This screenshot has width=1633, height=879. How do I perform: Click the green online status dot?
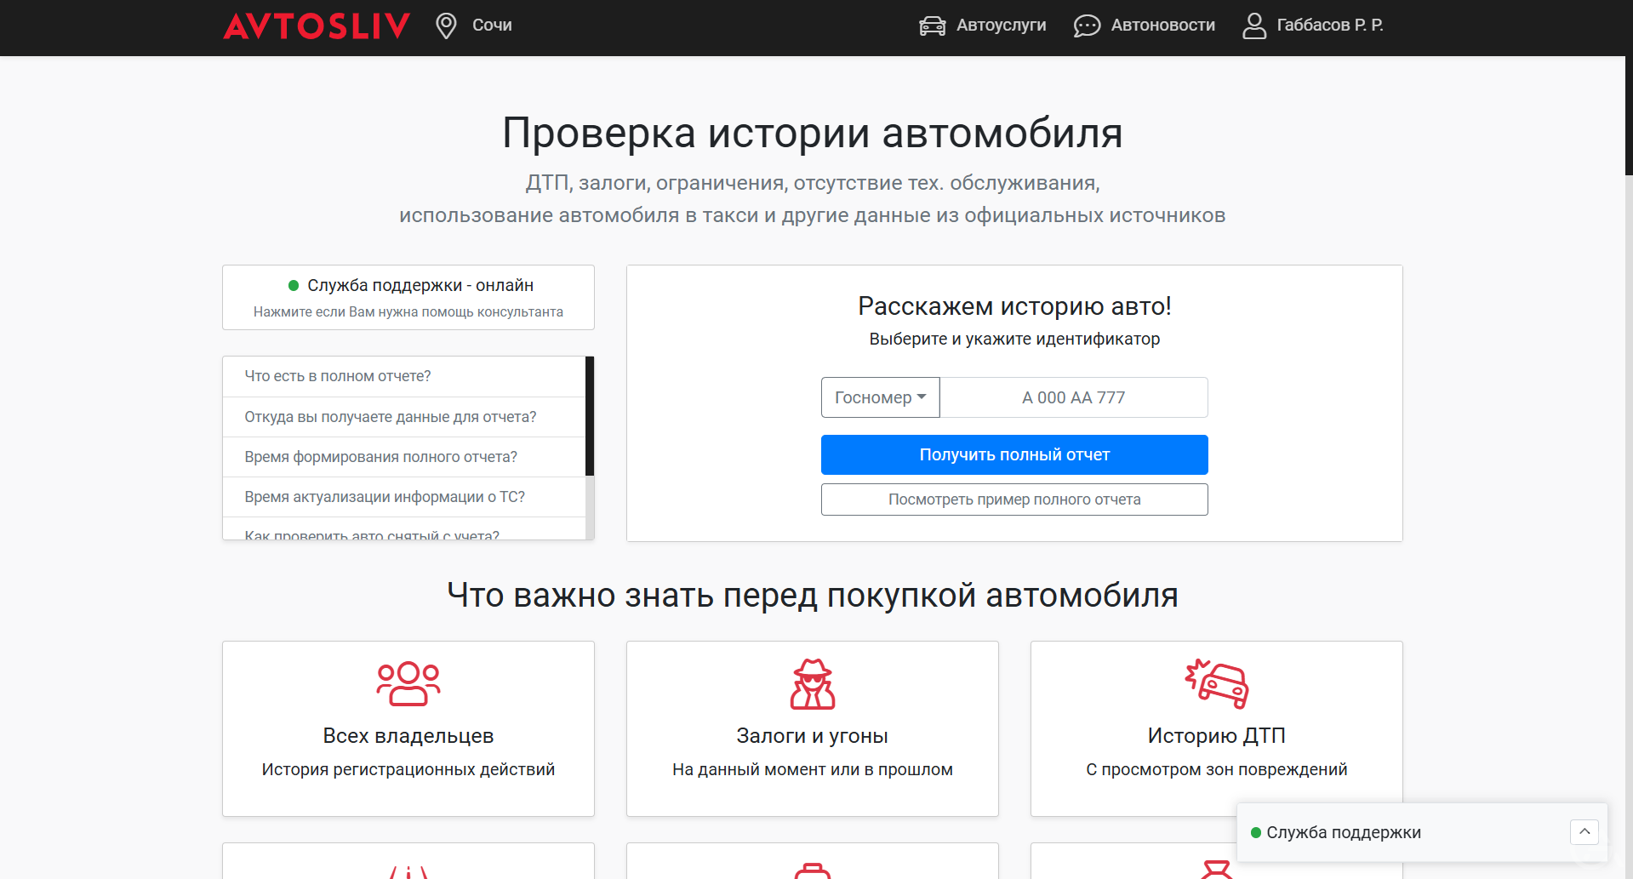[294, 284]
